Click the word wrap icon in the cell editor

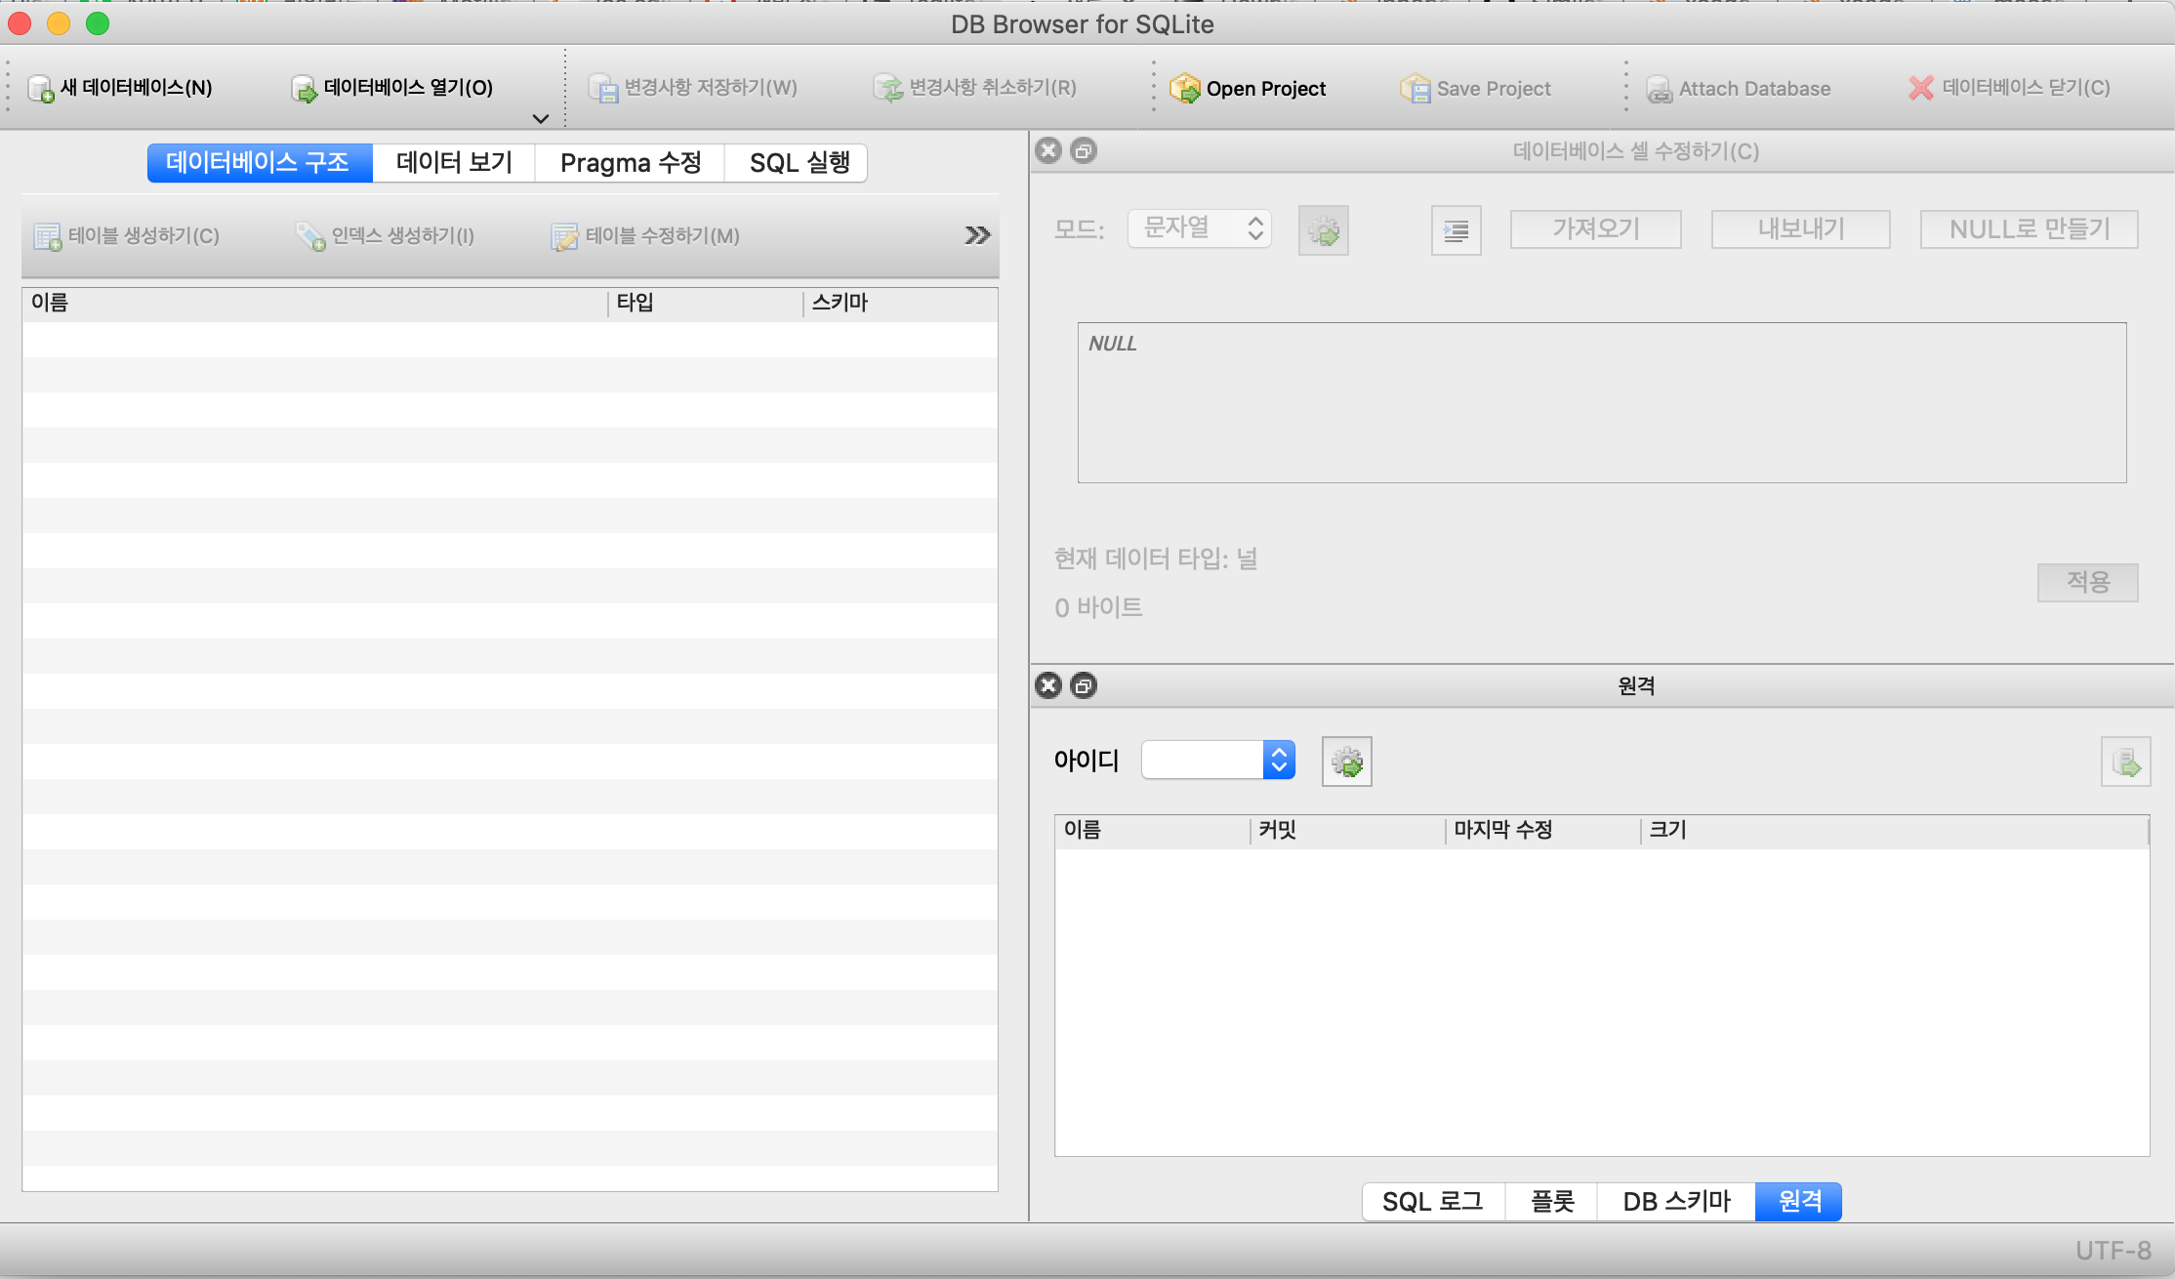point(1456,230)
